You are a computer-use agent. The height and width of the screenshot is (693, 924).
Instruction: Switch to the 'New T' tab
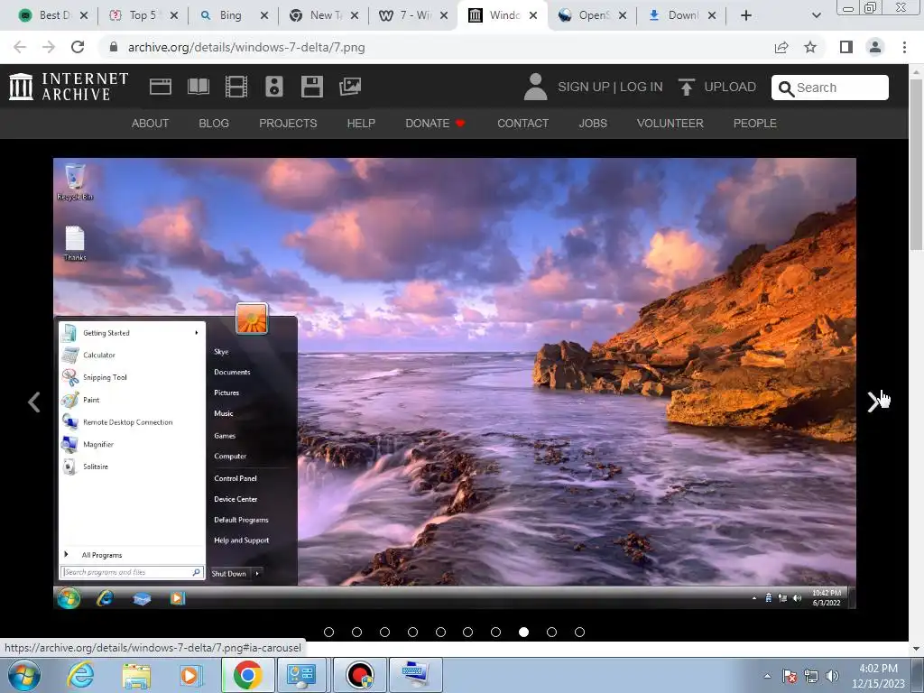322,15
